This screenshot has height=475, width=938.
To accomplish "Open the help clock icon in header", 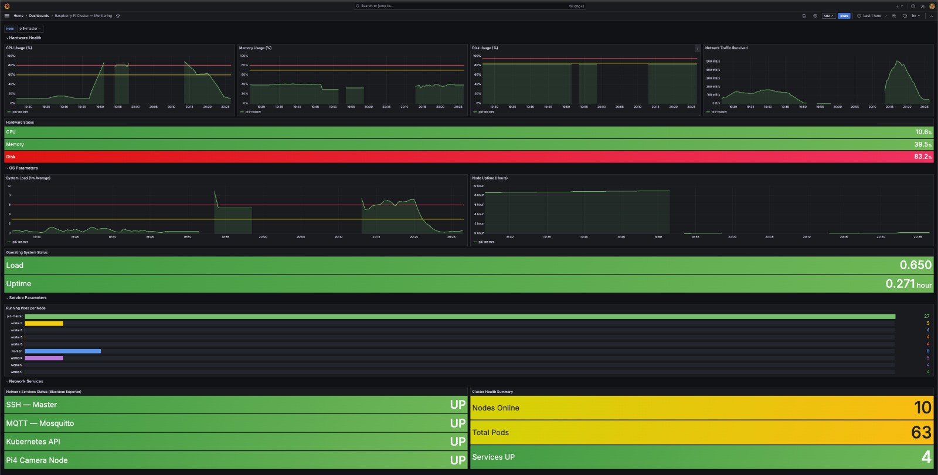I will (x=913, y=6).
